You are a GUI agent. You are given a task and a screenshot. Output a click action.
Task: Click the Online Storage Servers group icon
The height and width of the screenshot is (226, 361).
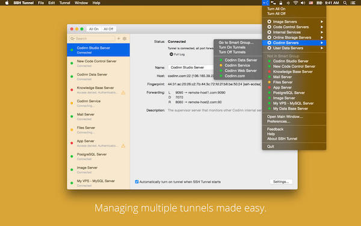click(x=269, y=37)
